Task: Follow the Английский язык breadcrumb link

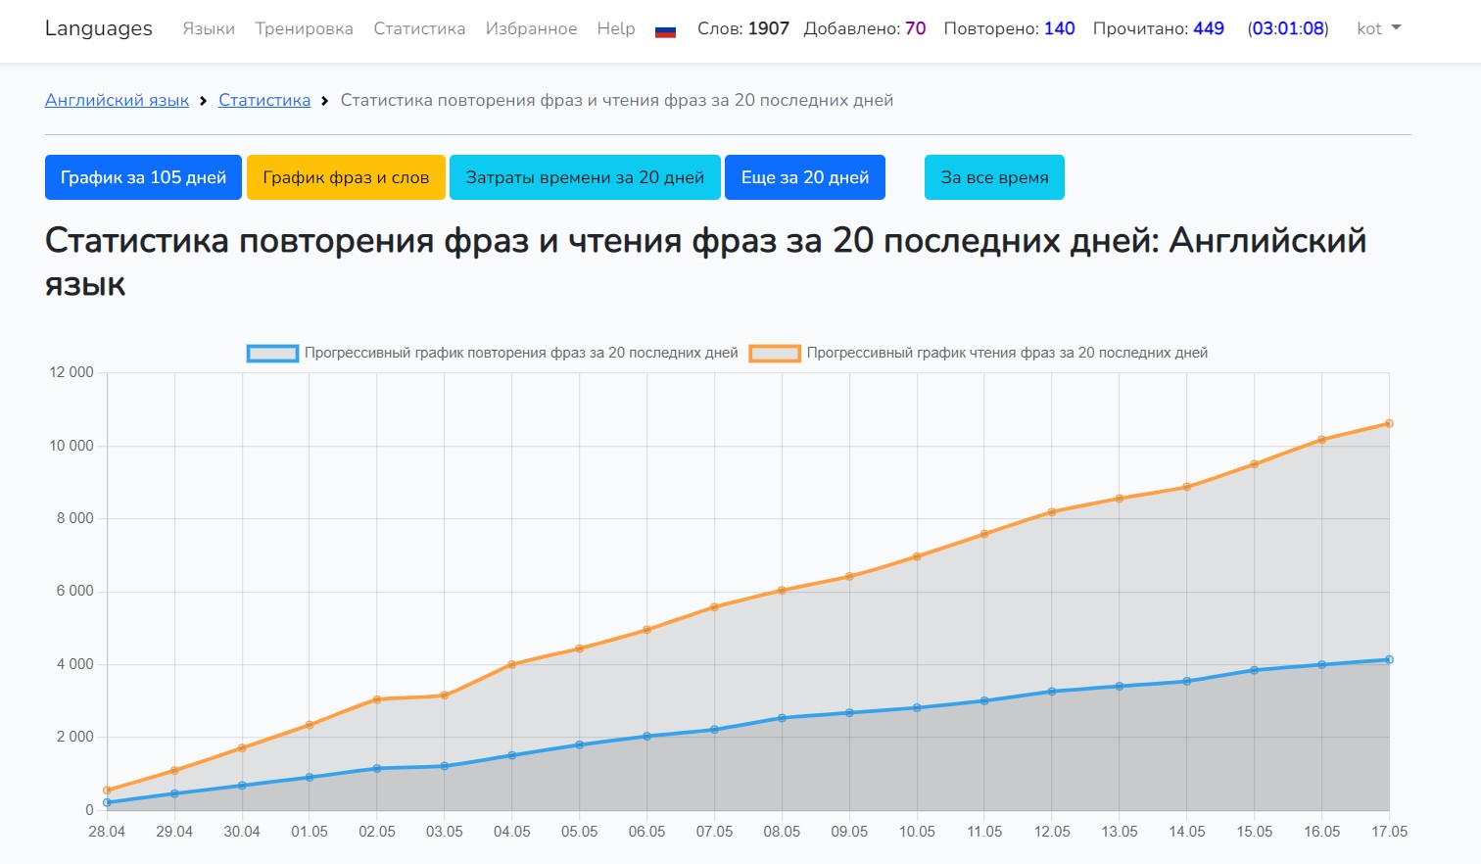Action: click(117, 100)
